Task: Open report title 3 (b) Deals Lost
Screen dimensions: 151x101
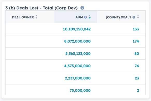Action: point(42,8)
